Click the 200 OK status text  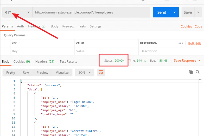tap(119, 61)
